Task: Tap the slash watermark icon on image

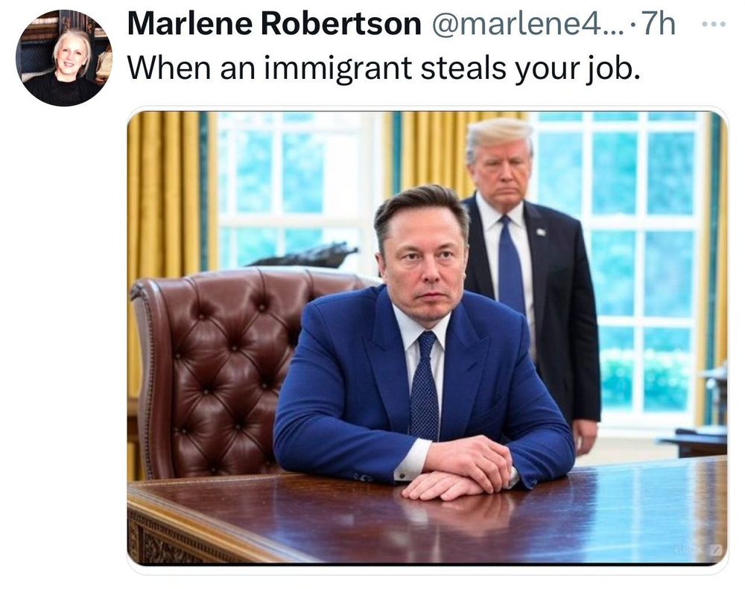Action: point(716,550)
